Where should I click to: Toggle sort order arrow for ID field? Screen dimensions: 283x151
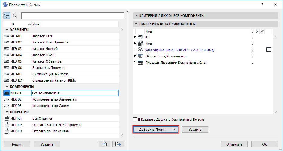point(252,37)
